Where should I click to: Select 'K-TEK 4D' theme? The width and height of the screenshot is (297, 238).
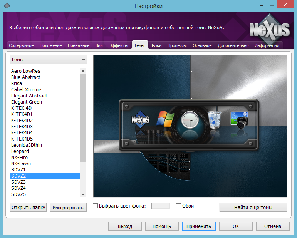point(45,108)
